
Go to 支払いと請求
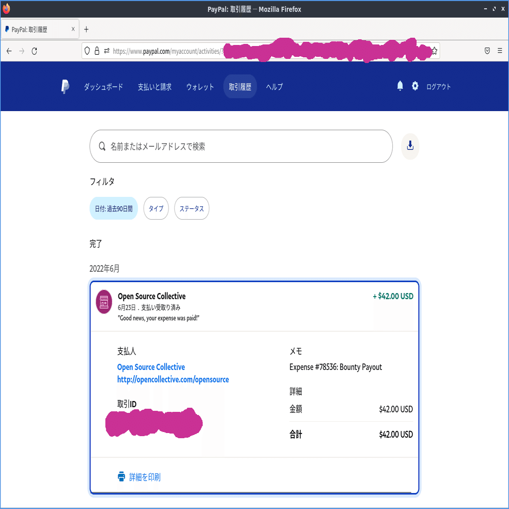coord(155,87)
